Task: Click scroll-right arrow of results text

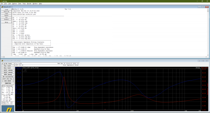Action: pyautogui.click(x=206, y=57)
